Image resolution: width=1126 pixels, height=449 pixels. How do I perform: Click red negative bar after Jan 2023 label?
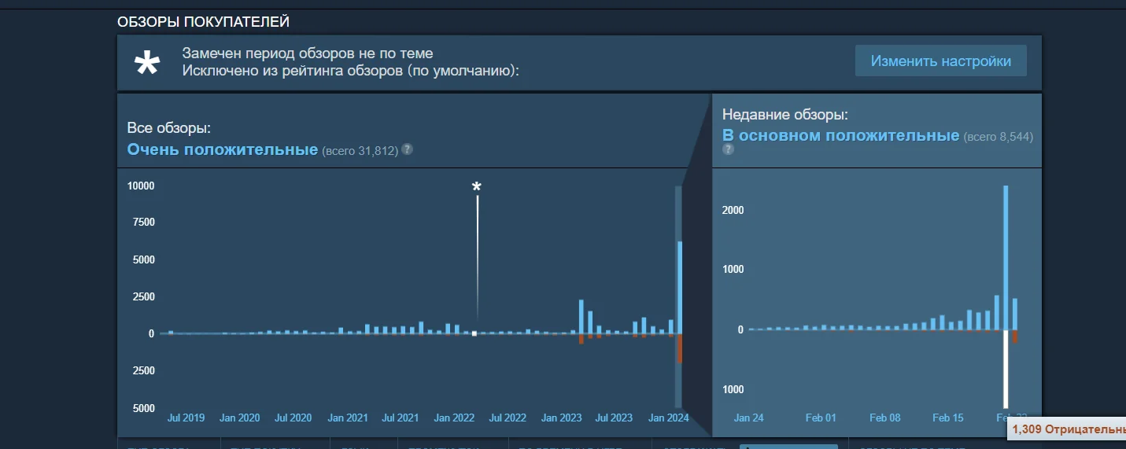(x=581, y=339)
